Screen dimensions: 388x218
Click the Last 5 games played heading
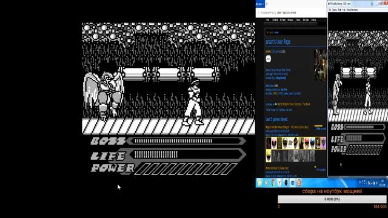pyautogui.click(x=276, y=119)
